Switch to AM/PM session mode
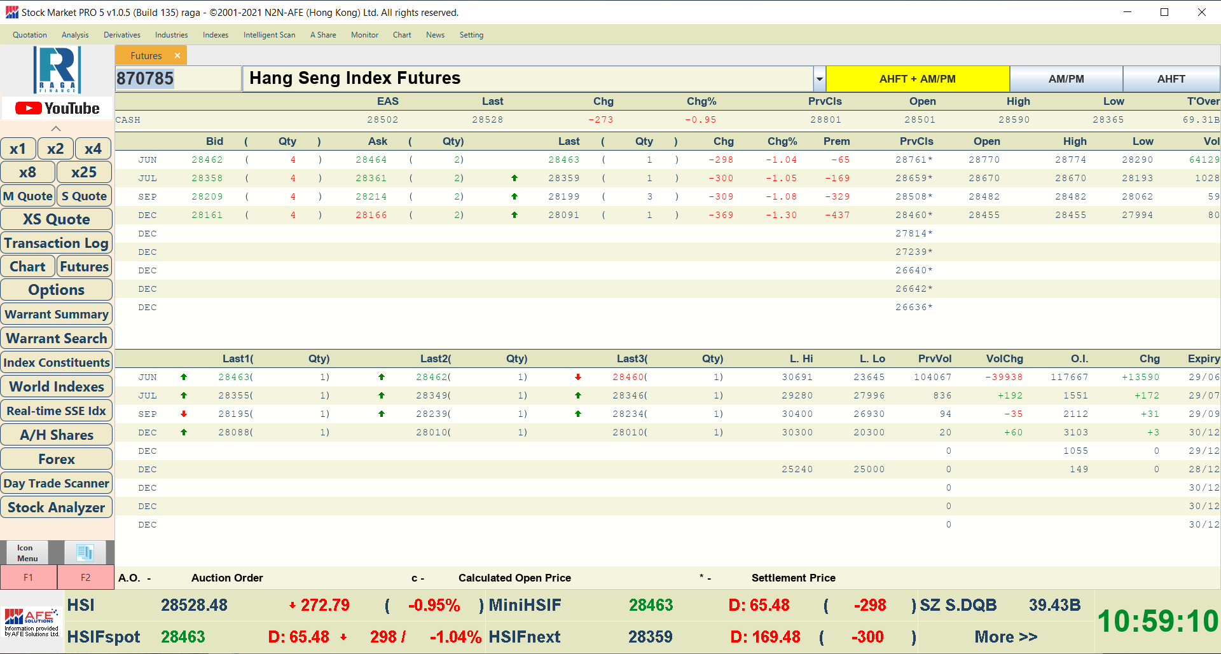Image resolution: width=1221 pixels, height=654 pixels. pos(1066,79)
